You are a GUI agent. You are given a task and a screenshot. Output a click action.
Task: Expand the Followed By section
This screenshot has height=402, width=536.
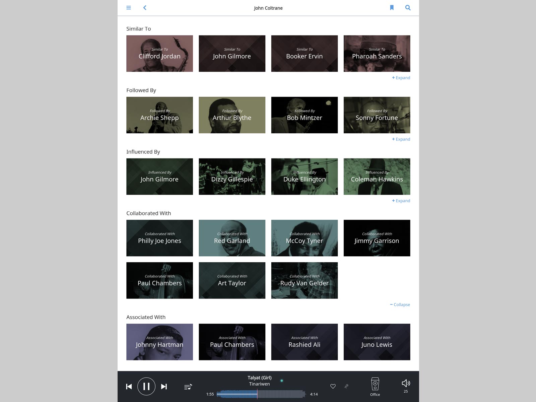click(x=401, y=139)
